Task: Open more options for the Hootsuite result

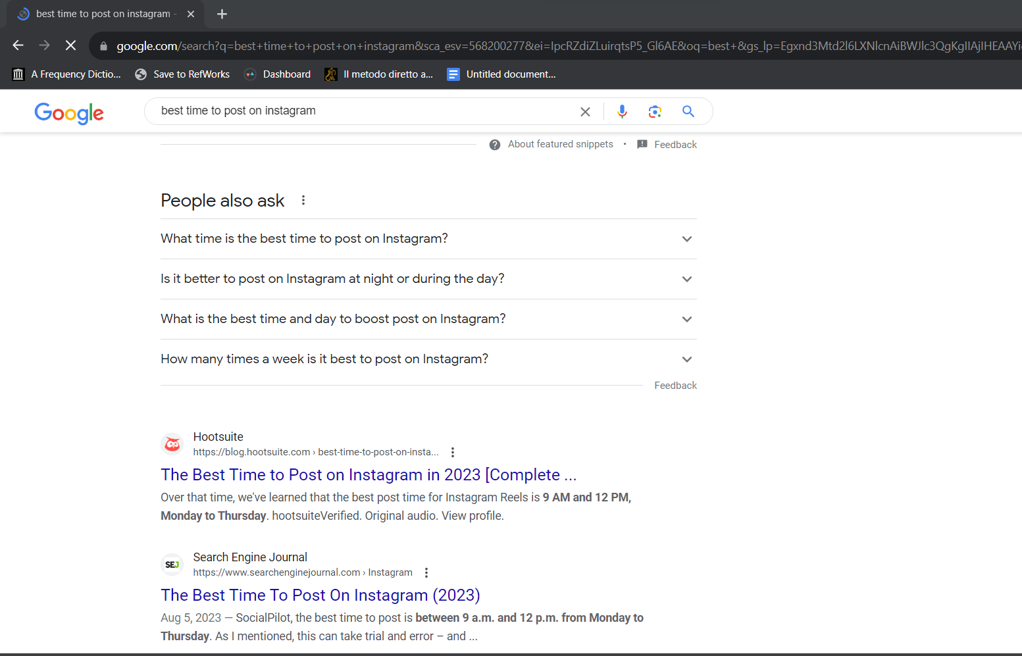Action: [x=453, y=452]
